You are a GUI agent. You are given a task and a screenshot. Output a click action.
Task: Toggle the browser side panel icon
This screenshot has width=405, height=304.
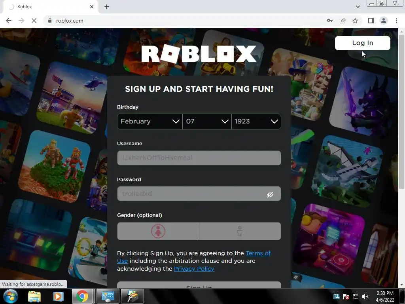tap(371, 21)
